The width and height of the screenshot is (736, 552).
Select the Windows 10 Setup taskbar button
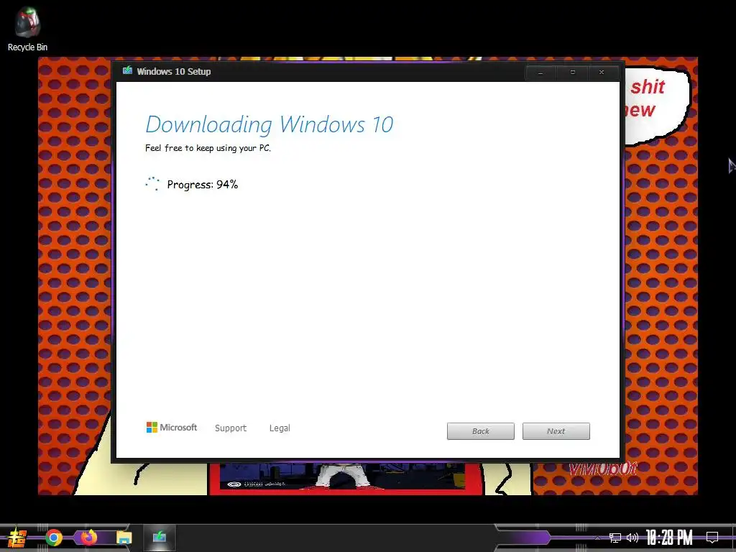[x=160, y=537]
